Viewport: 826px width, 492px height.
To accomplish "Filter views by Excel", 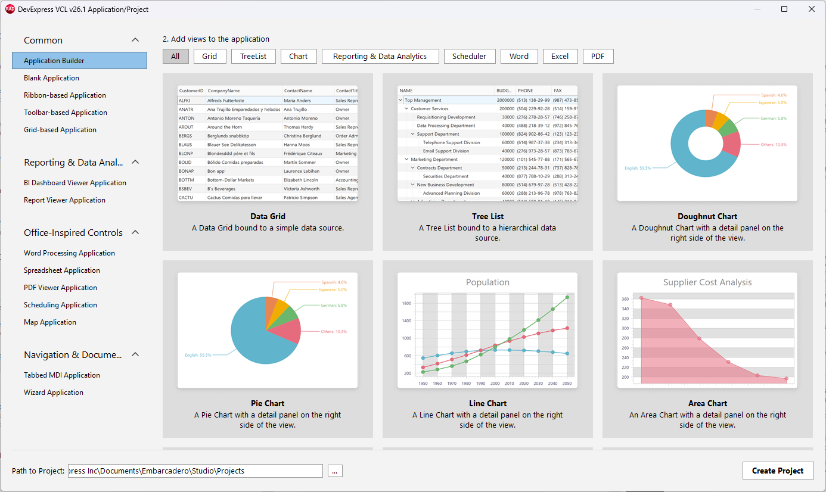I will (x=560, y=56).
